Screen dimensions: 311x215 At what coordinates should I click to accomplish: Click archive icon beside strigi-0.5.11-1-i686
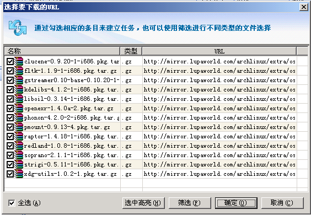click(x=19, y=164)
